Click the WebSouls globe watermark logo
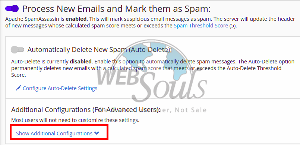The width and height of the screenshot is (300, 145). click(x=152, y=62)
